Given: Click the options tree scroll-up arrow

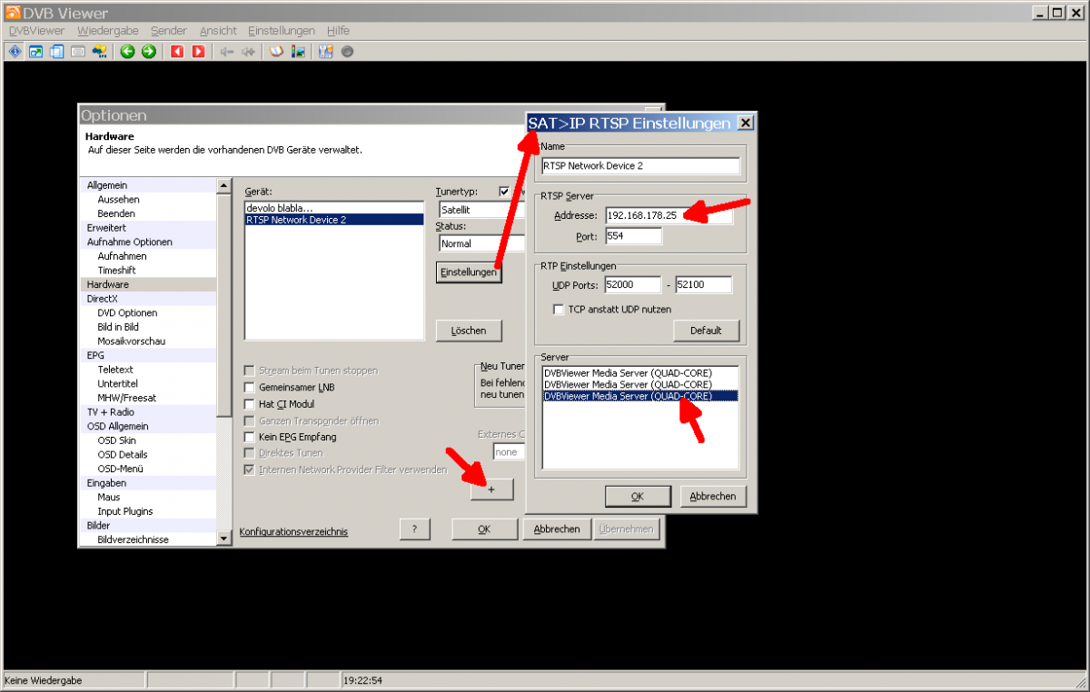Looking at the screenshot, I should [x=224, y=185].
